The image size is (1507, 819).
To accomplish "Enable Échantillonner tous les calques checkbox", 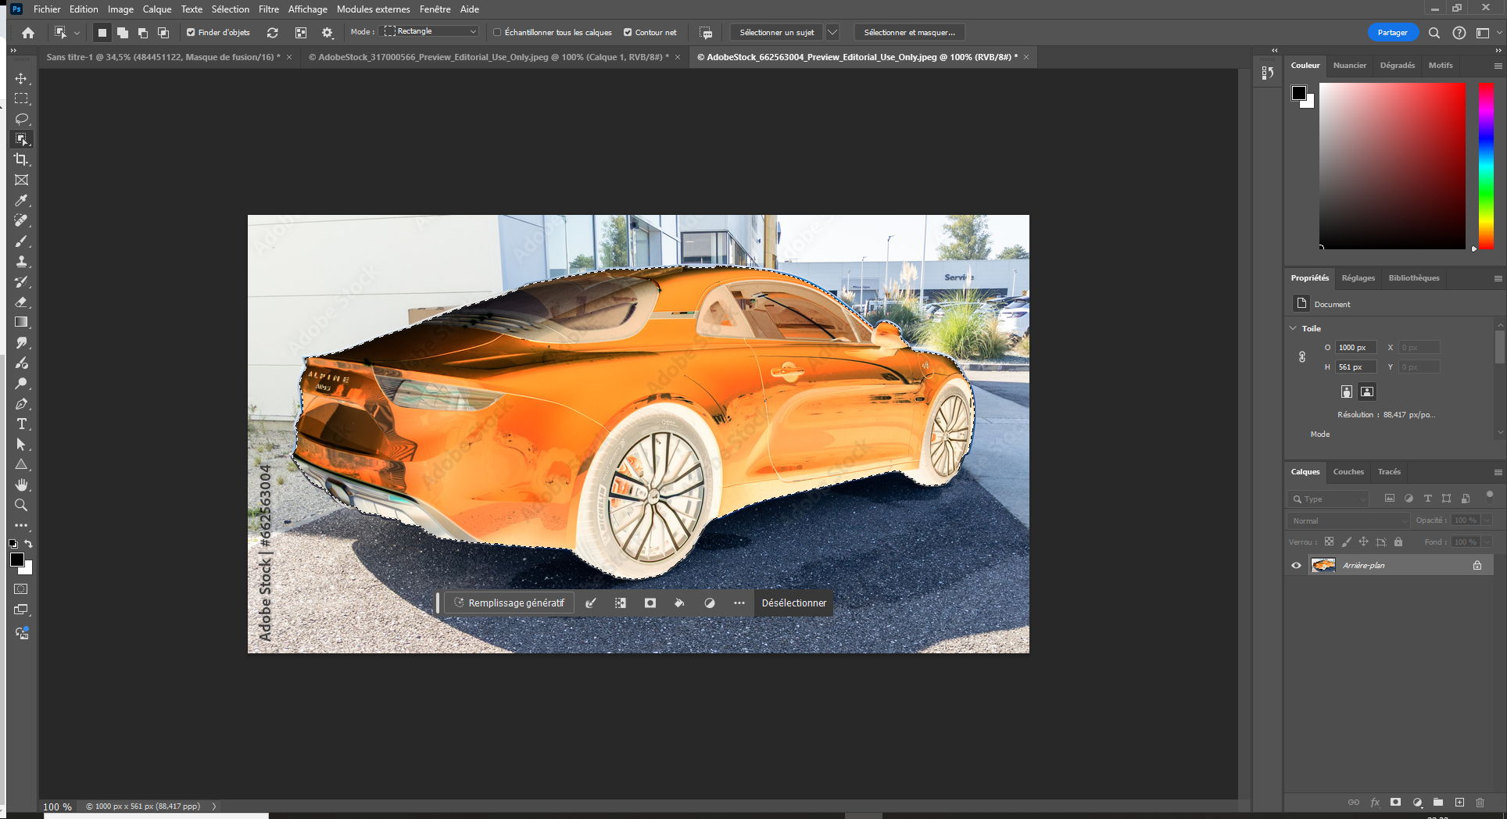I will 497,33.
